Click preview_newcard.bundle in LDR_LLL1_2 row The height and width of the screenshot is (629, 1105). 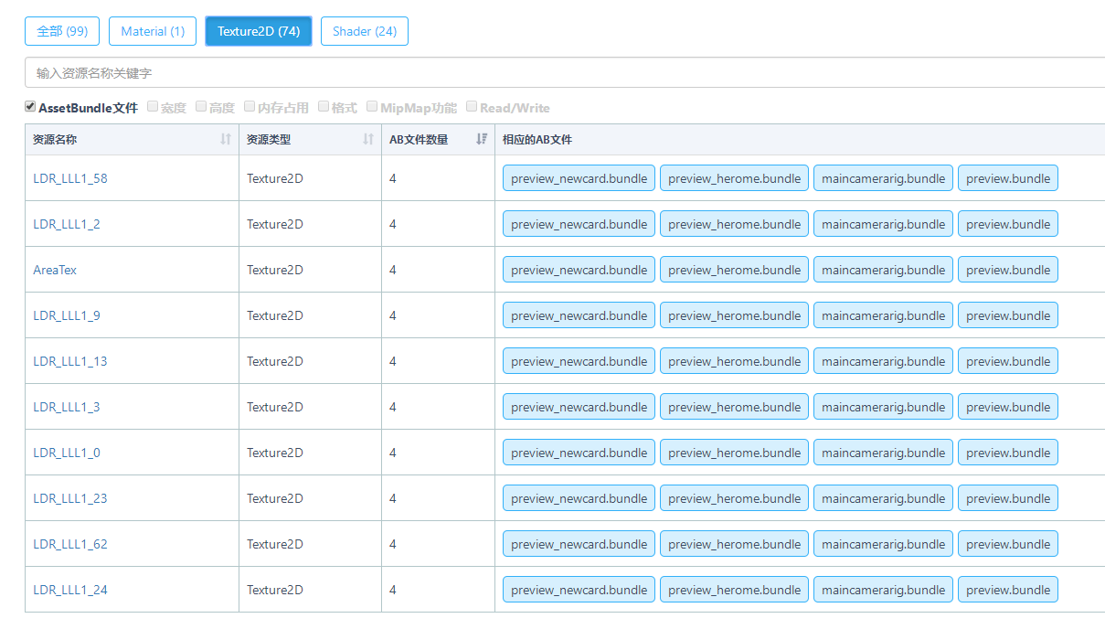point(579,224)
